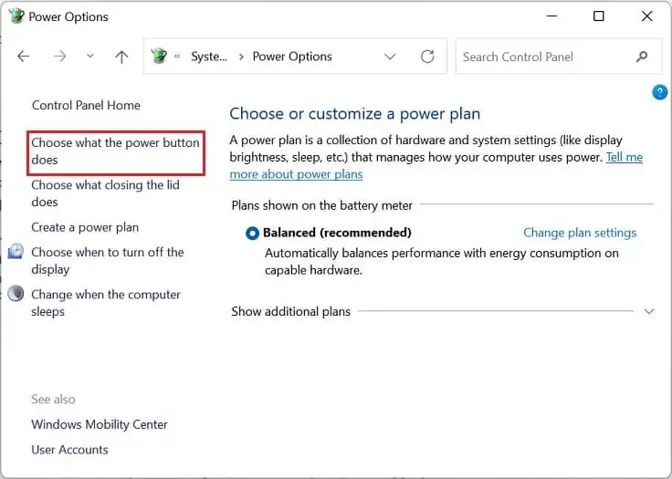The height and width of the screenshot is (479, 672).
Task: Click the Search Control Panel field
Action: coord(543,57)
